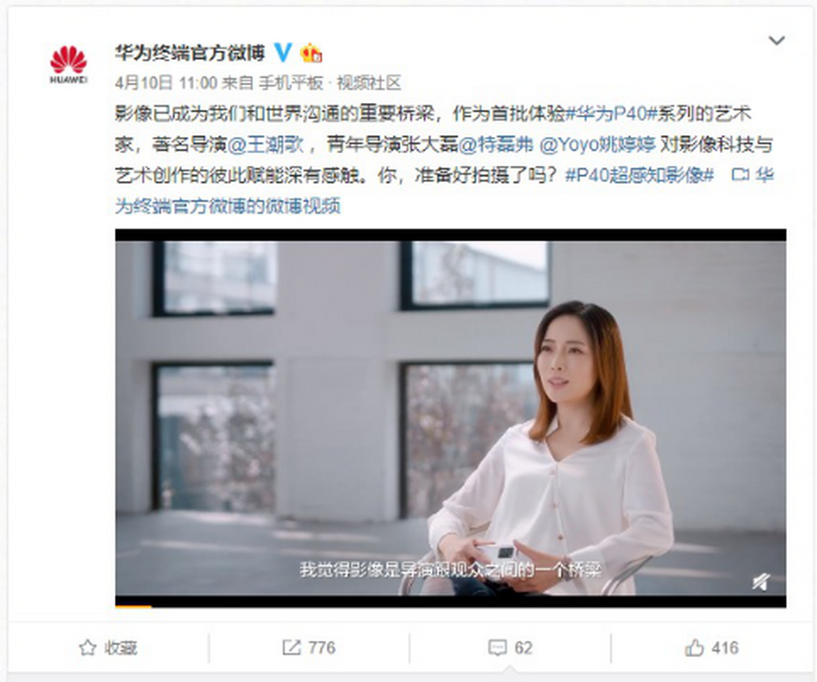This screenshot has width=817, height=682.
Task: Click the 4月10日 11:00 timestamp
Action: [167, 83]
